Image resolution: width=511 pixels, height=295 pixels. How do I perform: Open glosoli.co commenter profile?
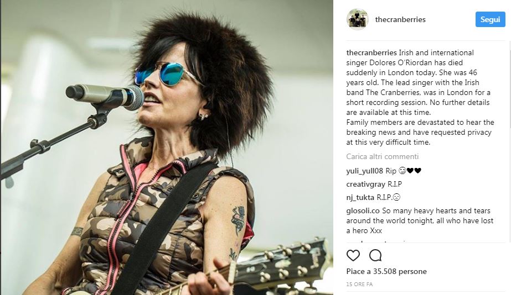[363, 211]
